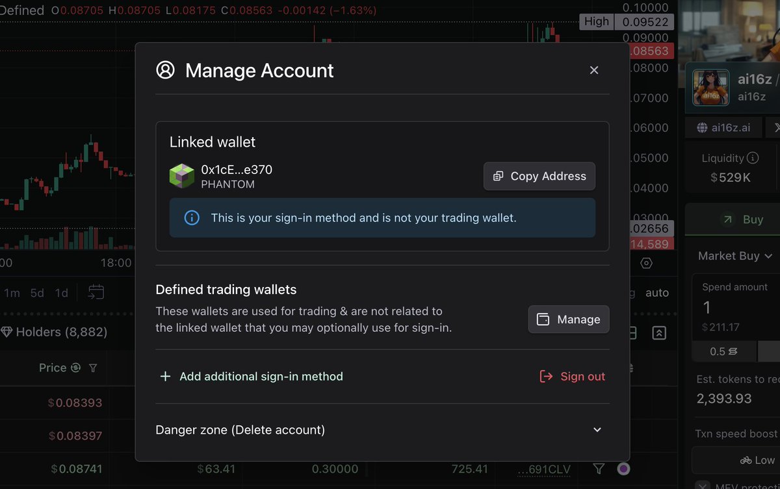
Task: Close the Manage Account dialog
Action: (x=593, y=70)
